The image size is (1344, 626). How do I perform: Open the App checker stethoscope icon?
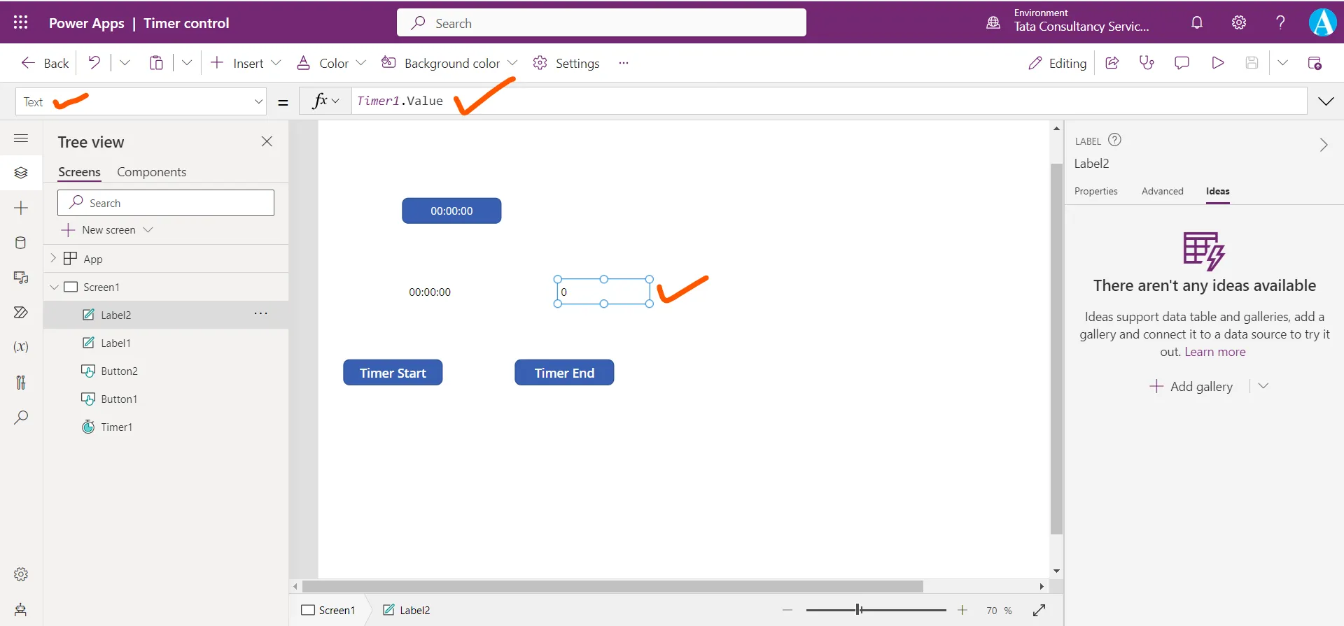point(1147,63)
